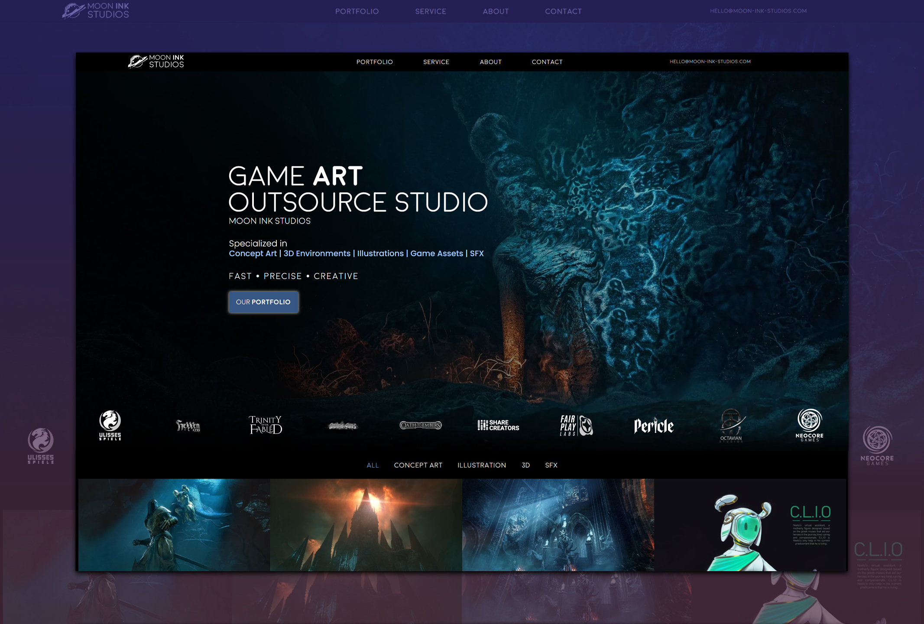Screen dimensions: 924x624
Task: Open the fiery dark castle artwork thumbnail
Action: click(x=366, y=525)
